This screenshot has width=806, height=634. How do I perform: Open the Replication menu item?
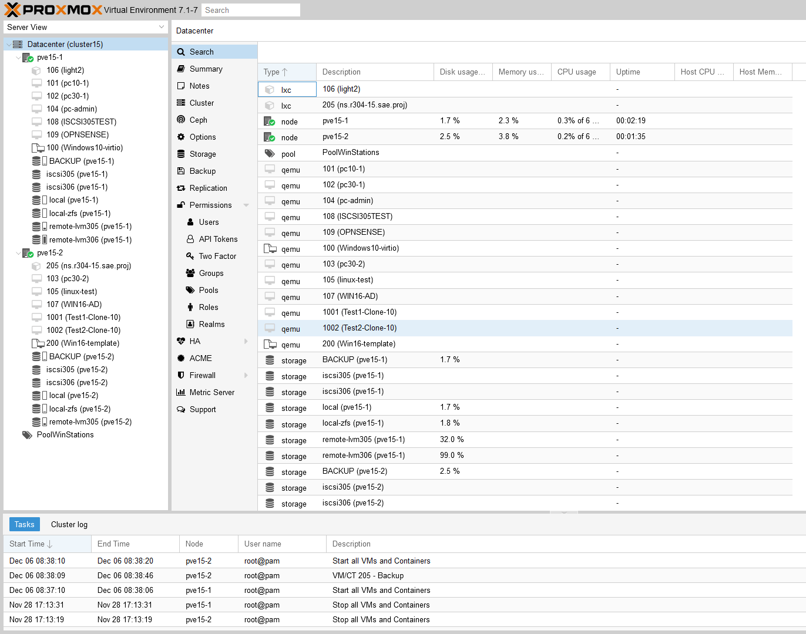(214, 188)
